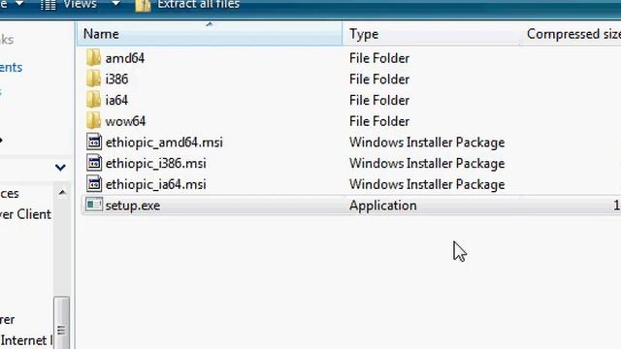
Task: Click the sidebar scroll up arrow
Action: [62, 192]
